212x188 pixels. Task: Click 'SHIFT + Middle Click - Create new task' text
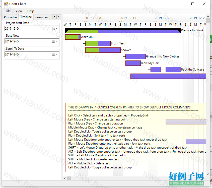[94, 159]
